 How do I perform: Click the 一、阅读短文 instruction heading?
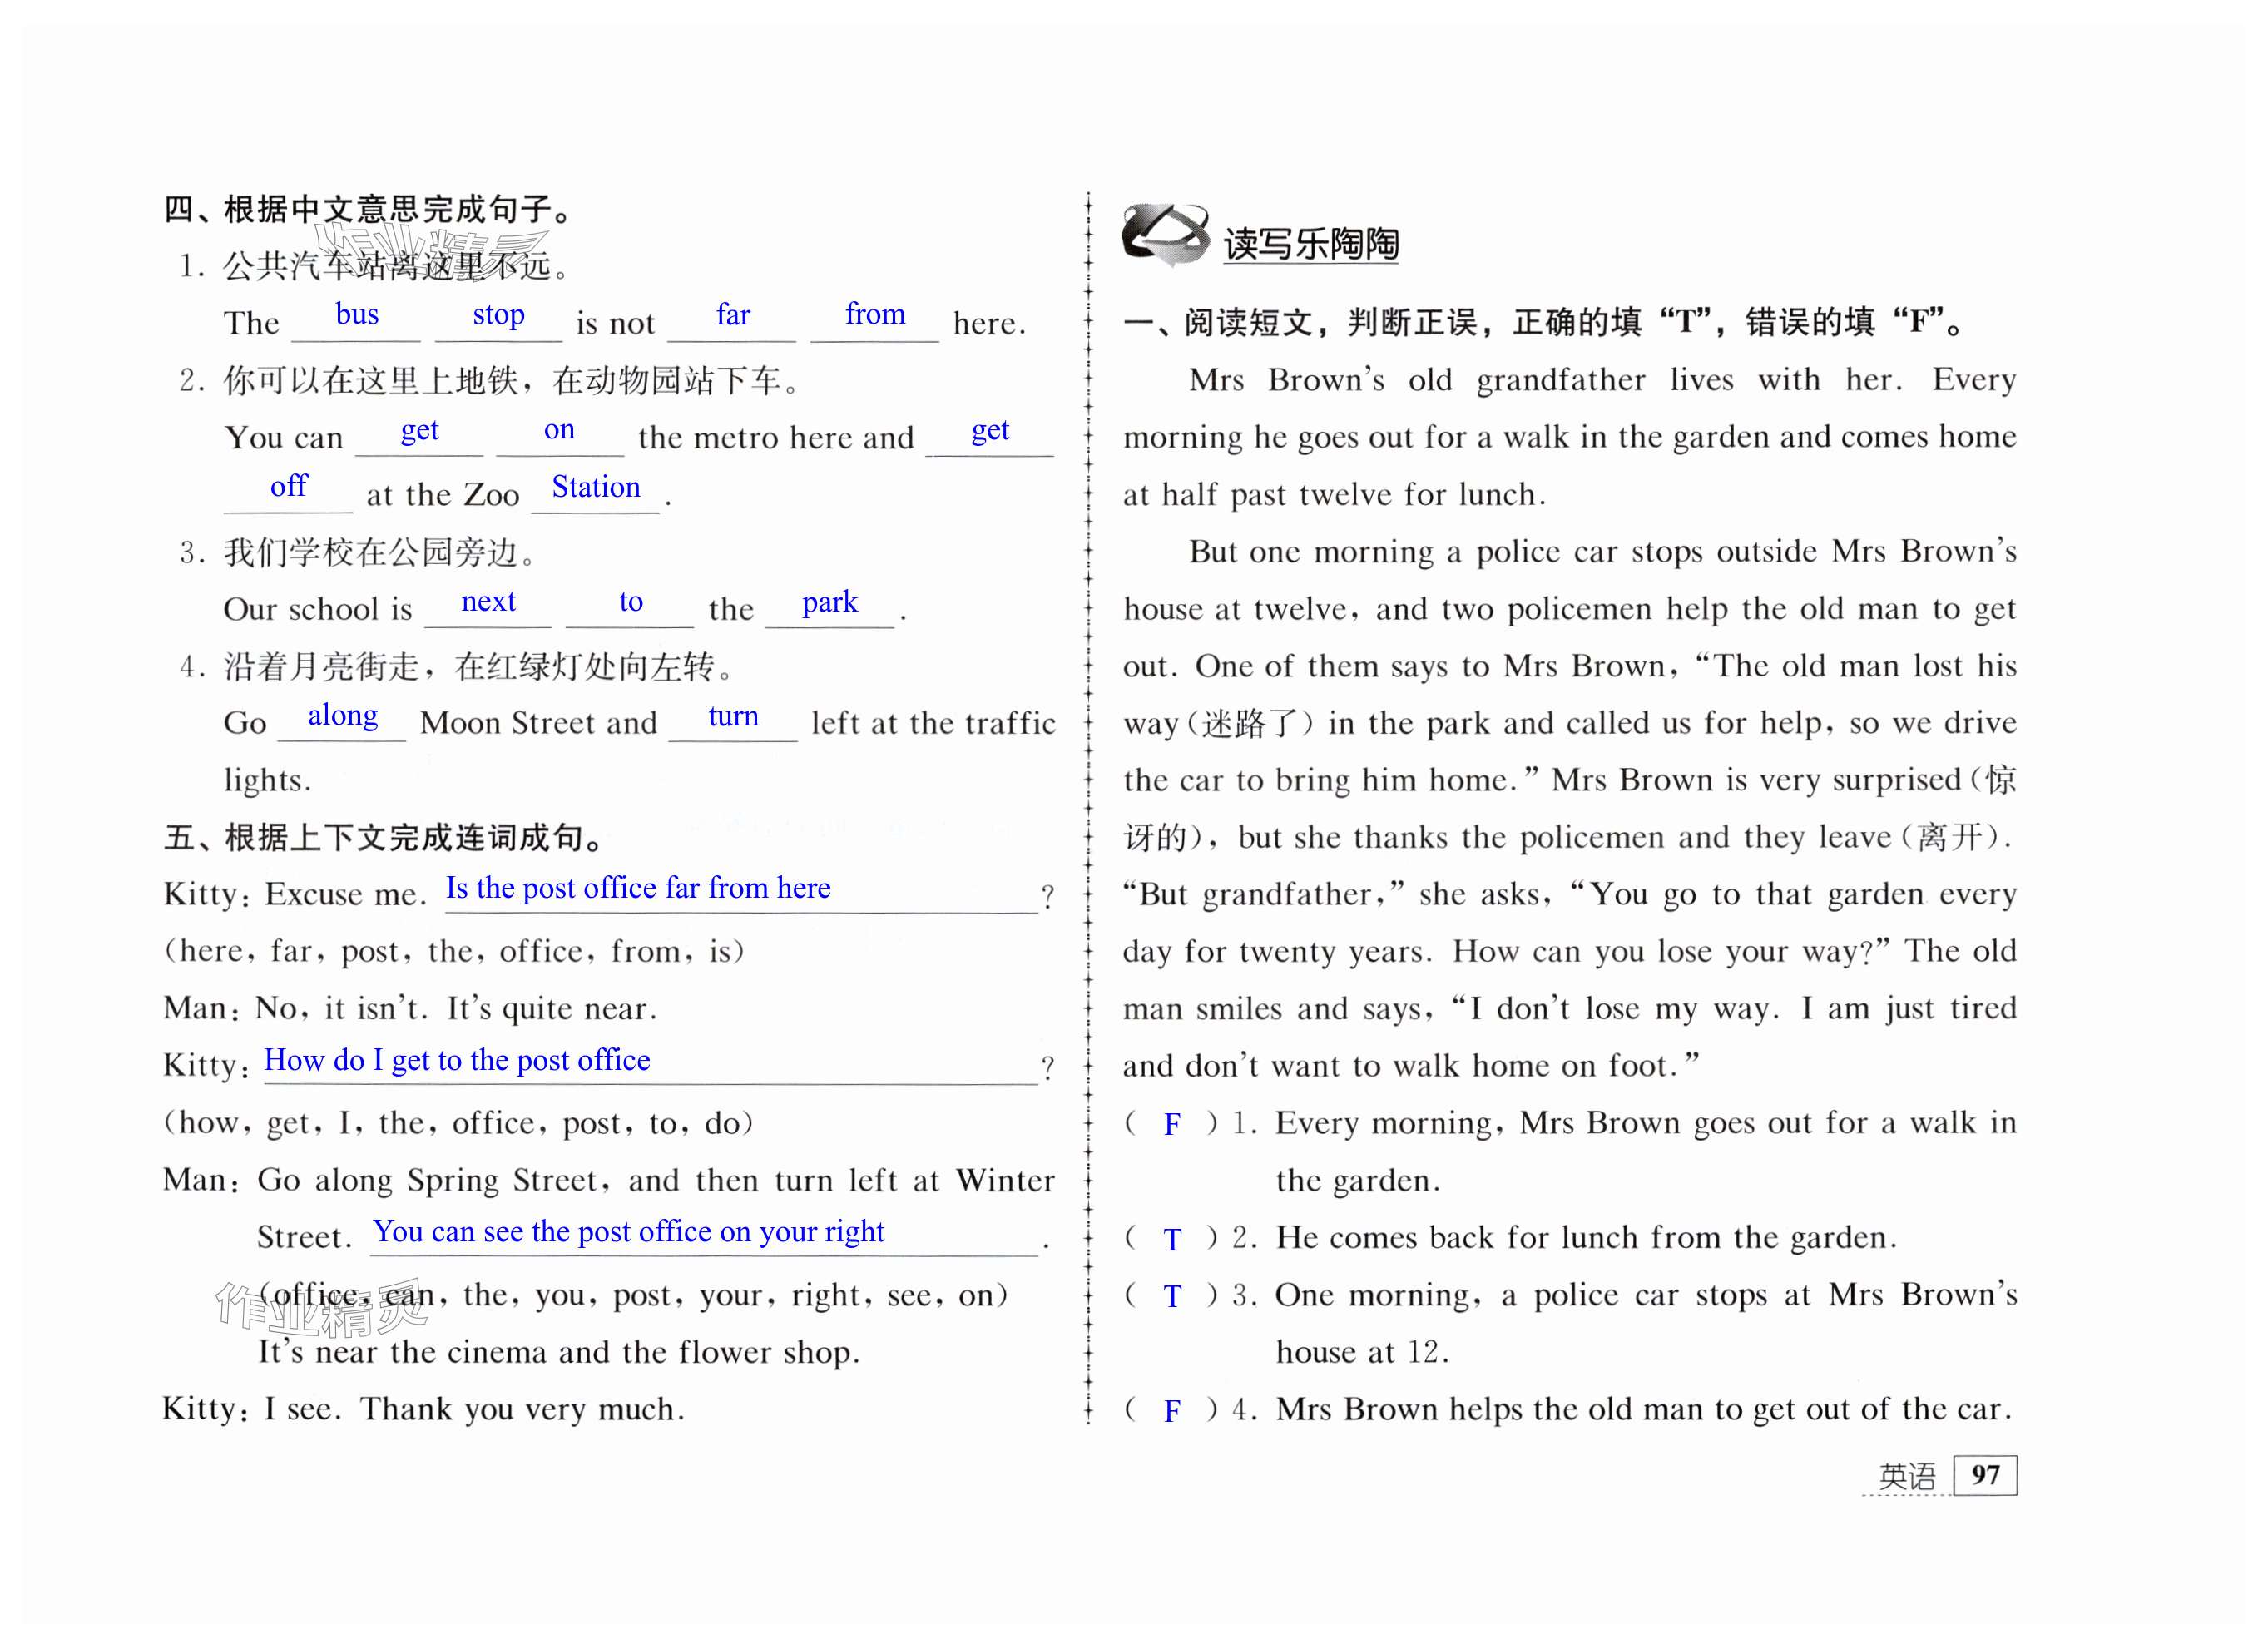point(1545,322)
